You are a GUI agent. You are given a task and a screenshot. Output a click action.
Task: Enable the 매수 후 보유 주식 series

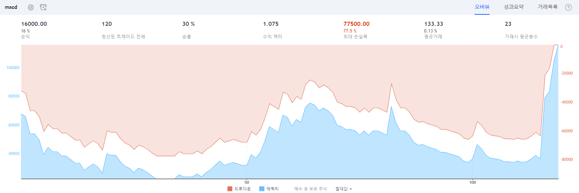[x=311, y=189]
